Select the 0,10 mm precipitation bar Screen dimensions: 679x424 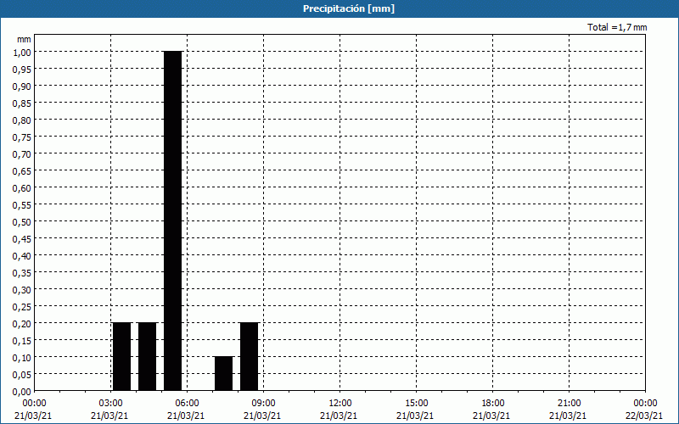coord(223,374)
